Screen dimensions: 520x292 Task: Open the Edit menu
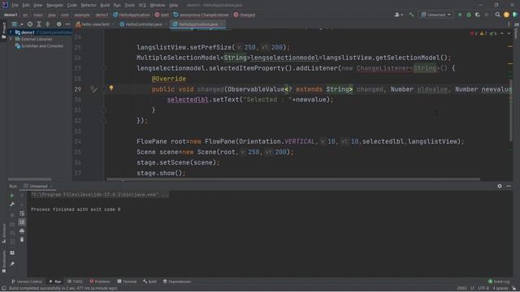(25, 6)
